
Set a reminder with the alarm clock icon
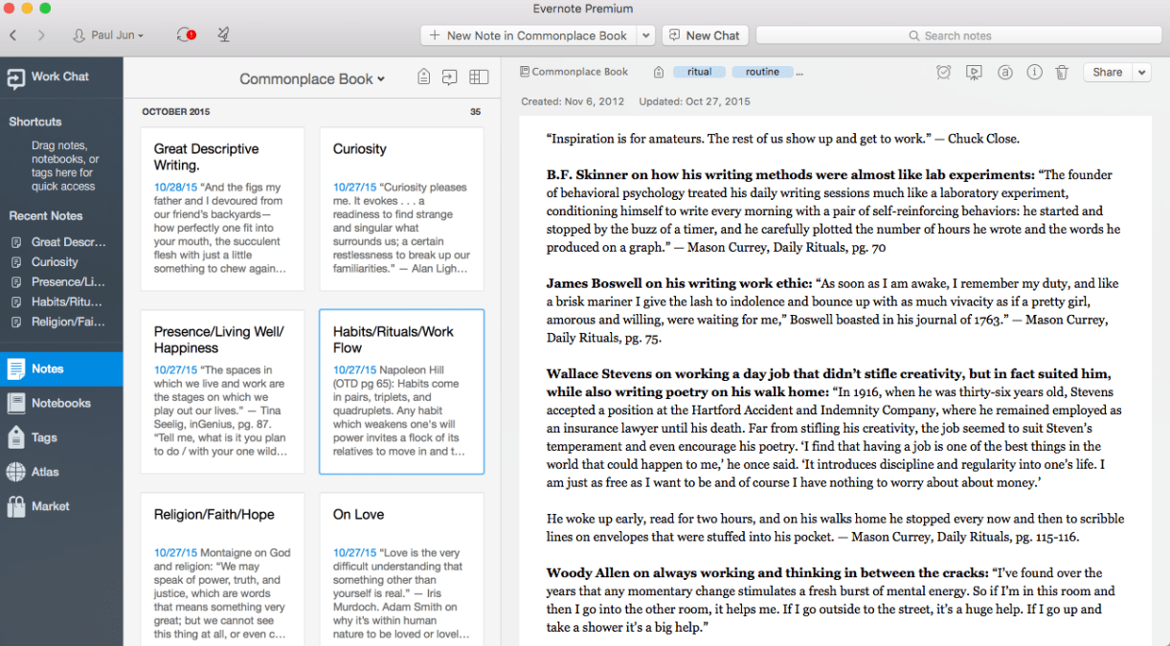943,72
